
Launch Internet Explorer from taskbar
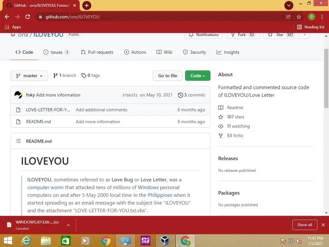pos(26,241)
